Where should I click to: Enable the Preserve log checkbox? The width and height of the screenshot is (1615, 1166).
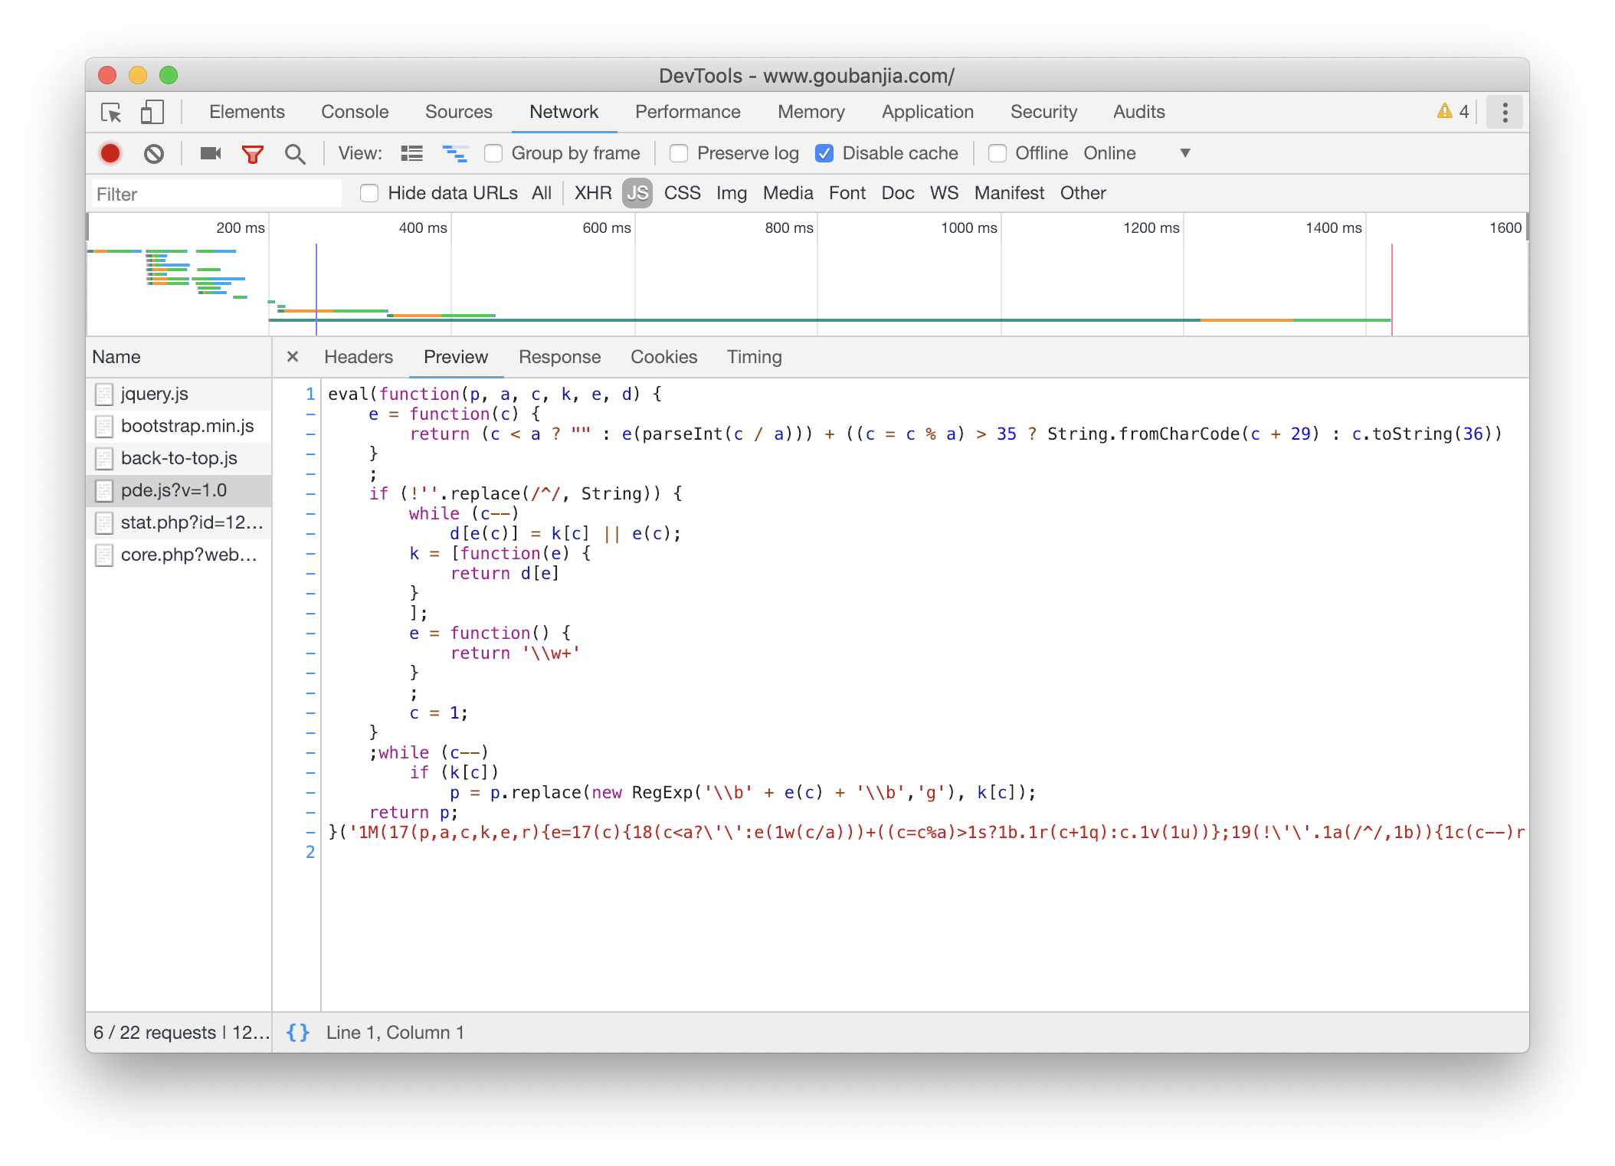(x=679, y=153)
